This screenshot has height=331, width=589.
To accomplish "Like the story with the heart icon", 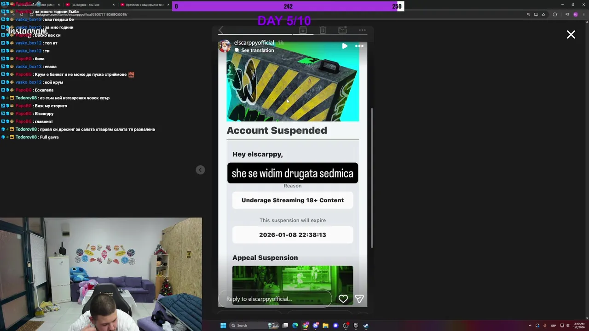I will click(343, 299).
